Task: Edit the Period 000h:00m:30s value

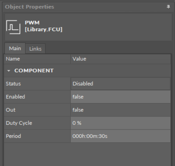Action: pyautogui.click(x=121, y=136)
